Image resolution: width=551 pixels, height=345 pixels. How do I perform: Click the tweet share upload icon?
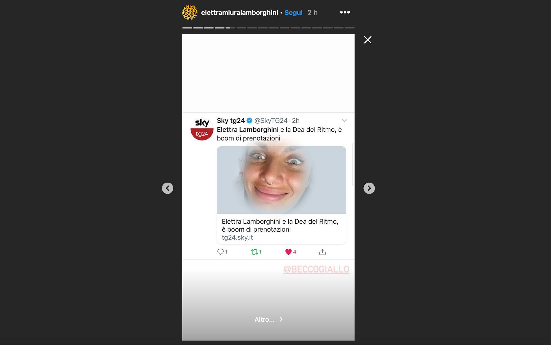(x=322, y=252)
